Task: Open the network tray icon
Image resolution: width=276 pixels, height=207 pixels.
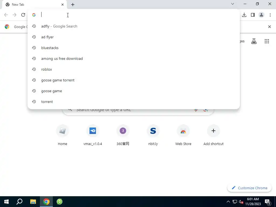Action: pyautogui.click(x=235, y=202)
